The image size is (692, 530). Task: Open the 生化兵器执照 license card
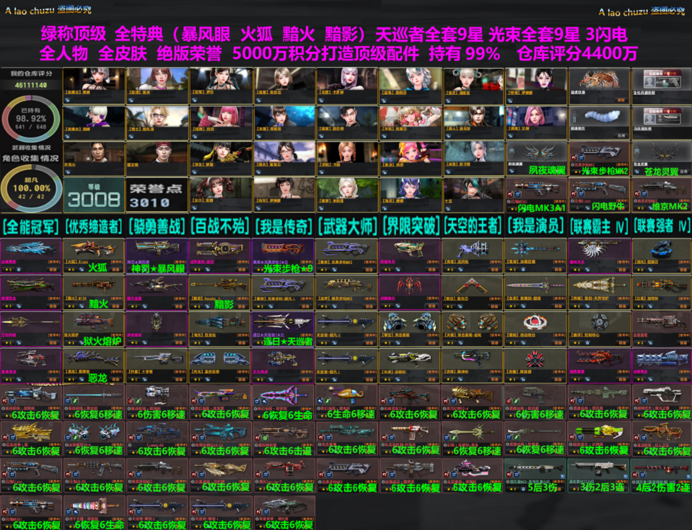click(662, 86)
